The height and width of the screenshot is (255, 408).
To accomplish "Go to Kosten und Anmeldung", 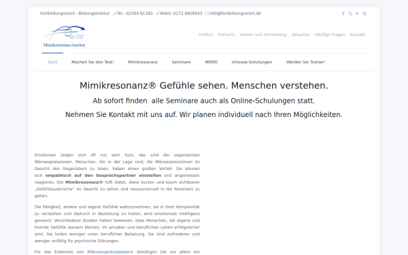I will coord(263,35).
